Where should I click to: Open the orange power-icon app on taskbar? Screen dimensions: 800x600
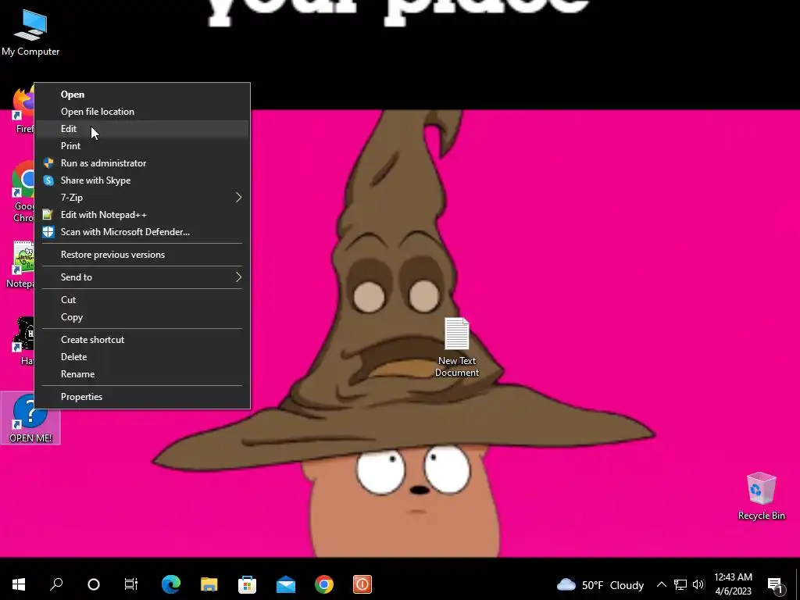pos(362,584)
